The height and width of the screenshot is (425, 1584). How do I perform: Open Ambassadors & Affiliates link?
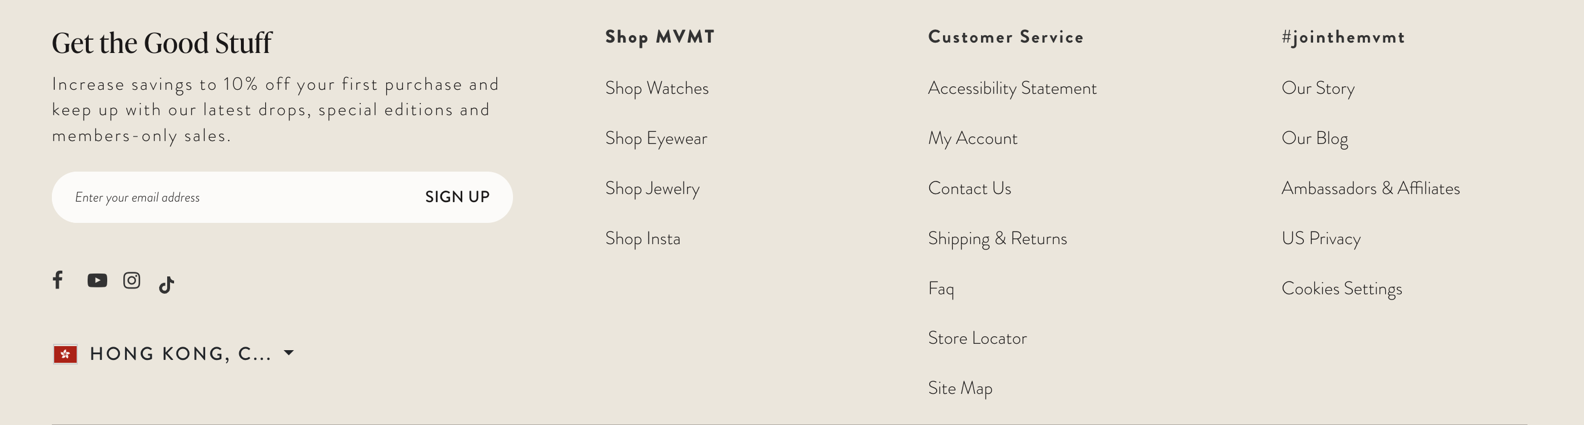tap(1371, 188)
